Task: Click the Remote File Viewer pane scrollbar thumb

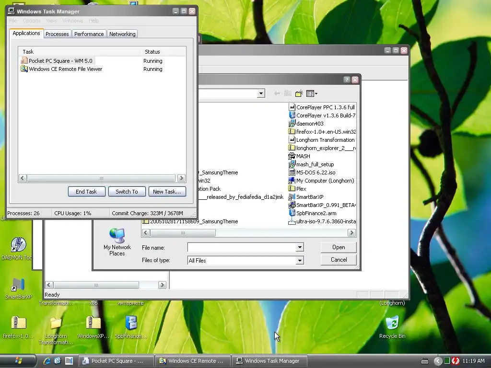Action: [96, 285]
